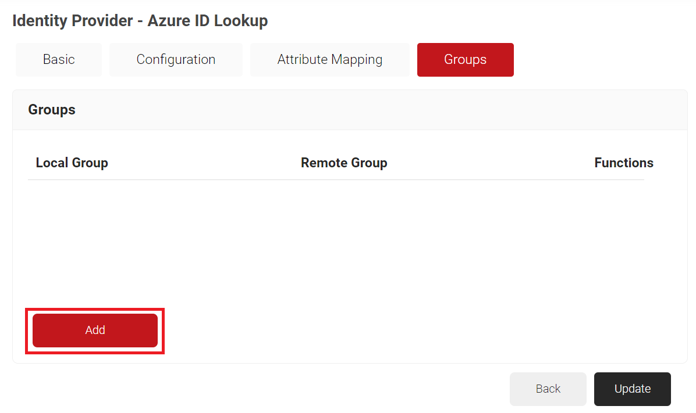Click the Groups panel heading text
Image resolution: width=696 pixels, height=413 pixels.
pos(52,110)
